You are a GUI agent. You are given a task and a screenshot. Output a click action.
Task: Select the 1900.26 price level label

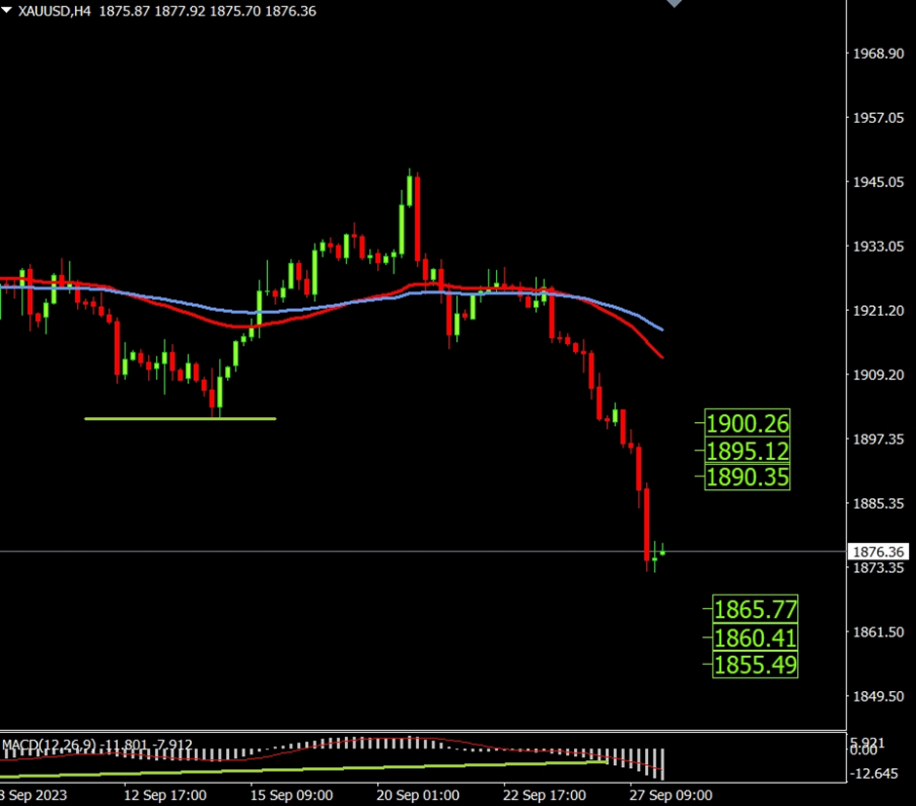pyautogui.click(x=747, y=424)
